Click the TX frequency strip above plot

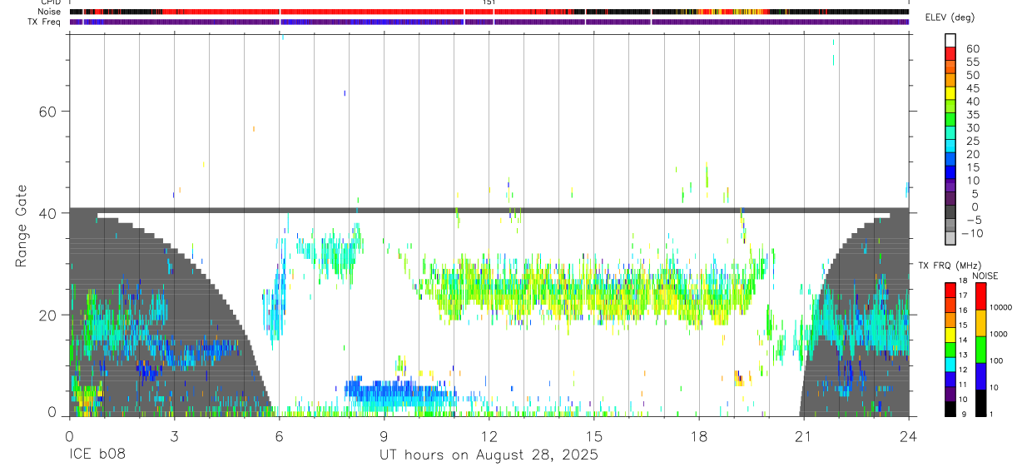point(489,22)
